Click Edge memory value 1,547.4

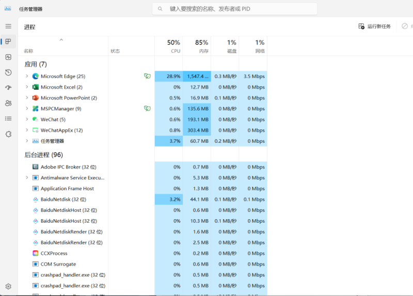[198, 76]
